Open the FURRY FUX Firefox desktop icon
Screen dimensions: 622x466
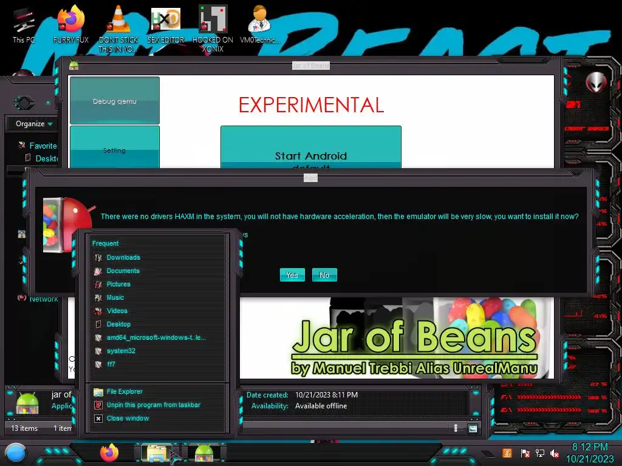click(70, 25)
